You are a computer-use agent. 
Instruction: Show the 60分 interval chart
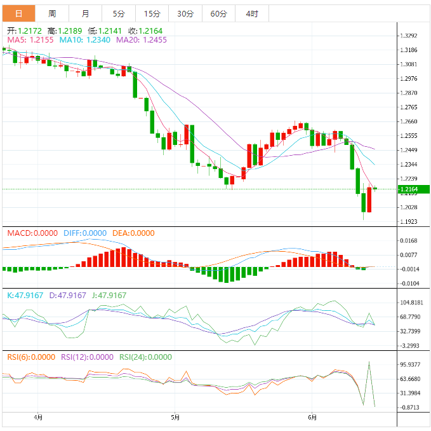pyautogui.click(x=218, y=13)
